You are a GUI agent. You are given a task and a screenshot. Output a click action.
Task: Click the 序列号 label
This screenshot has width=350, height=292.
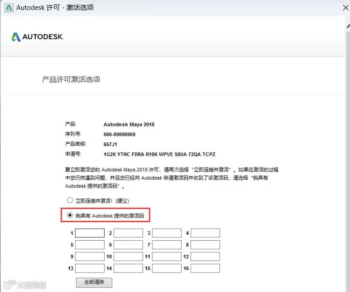[73, 134]
